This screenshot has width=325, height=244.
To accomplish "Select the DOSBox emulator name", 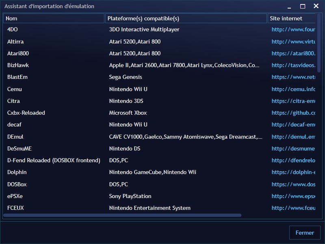I will 17,184.
